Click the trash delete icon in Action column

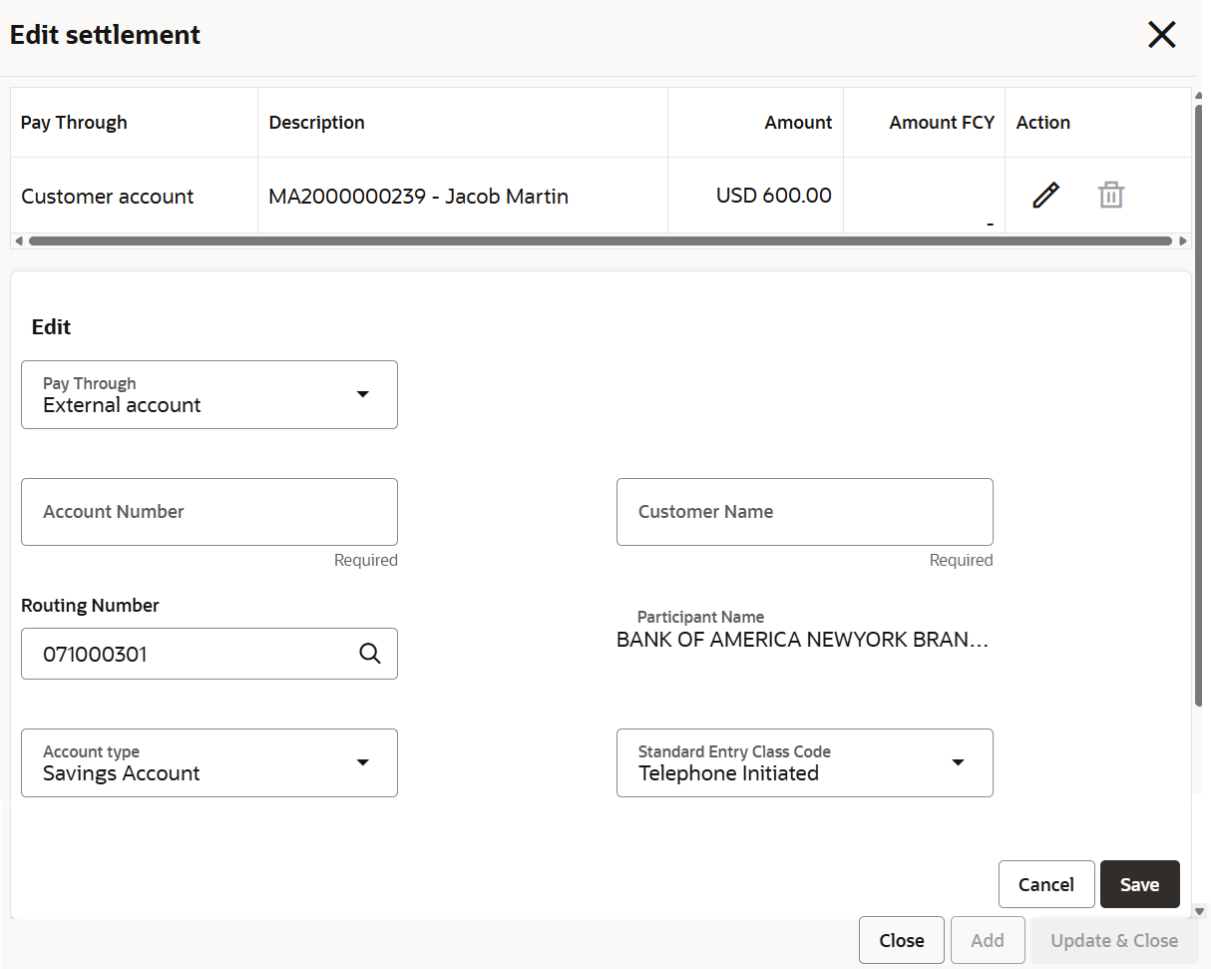[x=1111, y=196]
